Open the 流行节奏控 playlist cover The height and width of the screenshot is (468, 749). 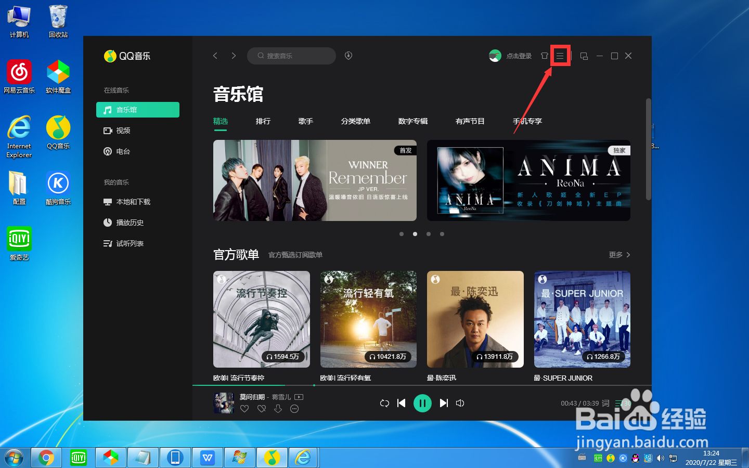tap(262, 319)
